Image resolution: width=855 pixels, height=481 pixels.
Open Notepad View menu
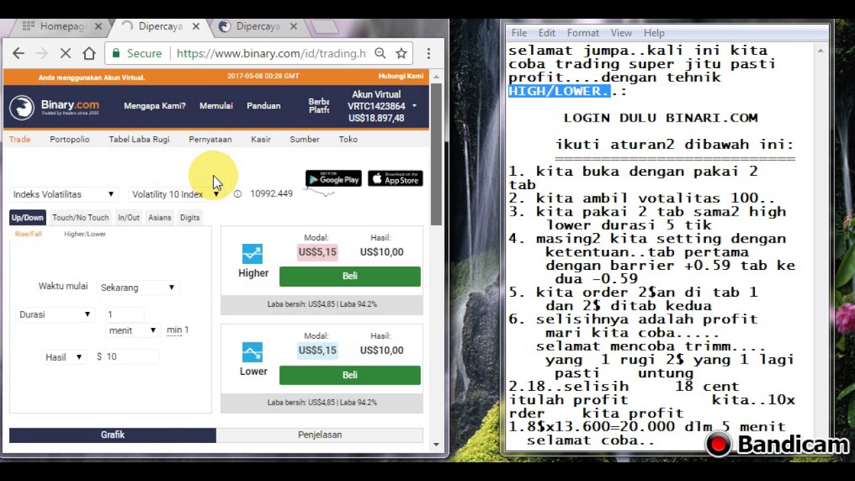tap(621, 33)
